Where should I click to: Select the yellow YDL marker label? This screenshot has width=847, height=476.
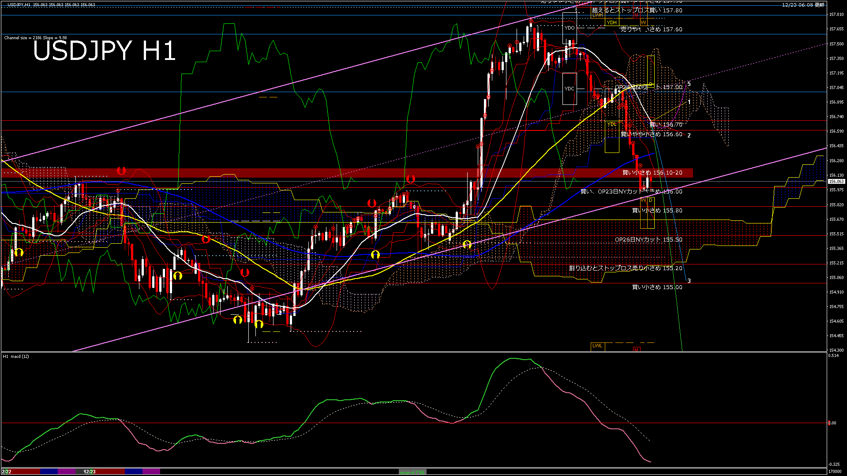(x=611, y=124)
